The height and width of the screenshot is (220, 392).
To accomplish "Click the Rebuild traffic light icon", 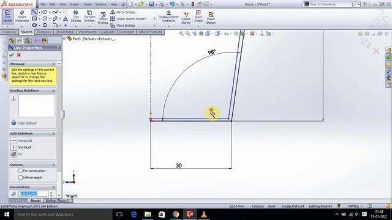I will tap(193, 4).
